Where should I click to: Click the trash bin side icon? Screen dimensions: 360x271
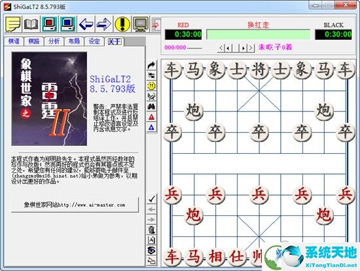[152, 230]
